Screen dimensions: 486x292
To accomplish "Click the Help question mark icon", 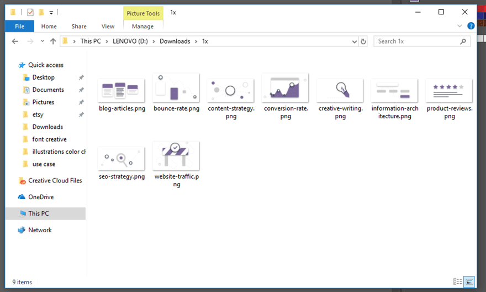I will pyautogui.click(x=471, y=26).
